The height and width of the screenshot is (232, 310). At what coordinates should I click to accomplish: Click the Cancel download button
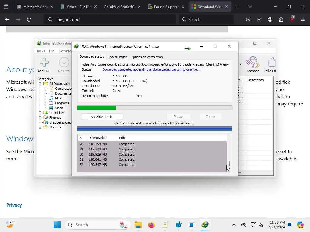(x=210, y=117)
